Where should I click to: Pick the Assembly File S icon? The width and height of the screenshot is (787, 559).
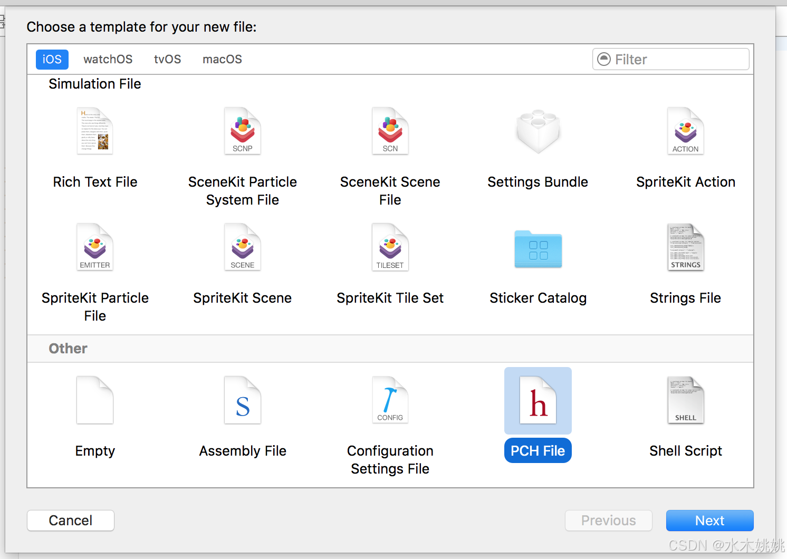click(243, 400)
